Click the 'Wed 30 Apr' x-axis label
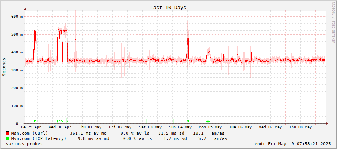This screenshot has width=337, height=149. [60, 127]
